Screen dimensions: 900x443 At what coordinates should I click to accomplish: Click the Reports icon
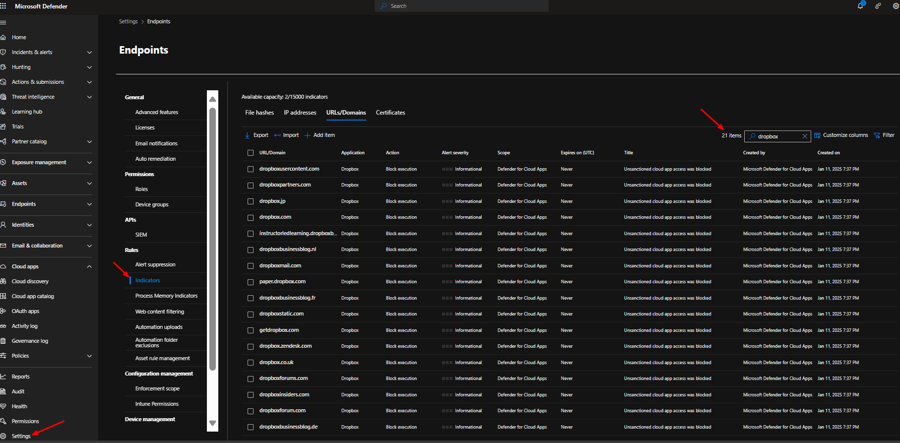pyautogui.click(x=3, y=377)
